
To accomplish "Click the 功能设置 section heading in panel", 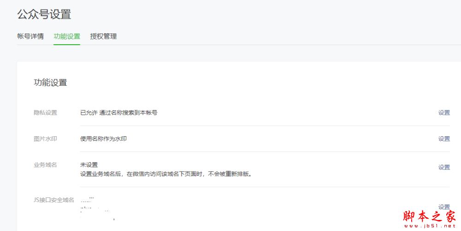I will click(50, 83).
